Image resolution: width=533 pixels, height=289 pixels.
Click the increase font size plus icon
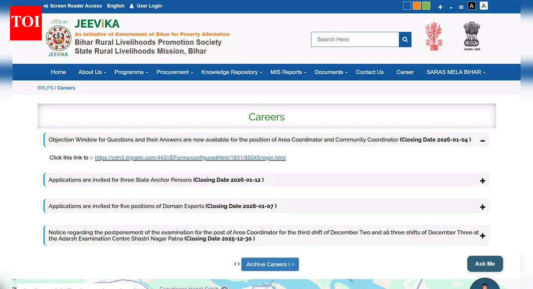(x=440, y=6)
